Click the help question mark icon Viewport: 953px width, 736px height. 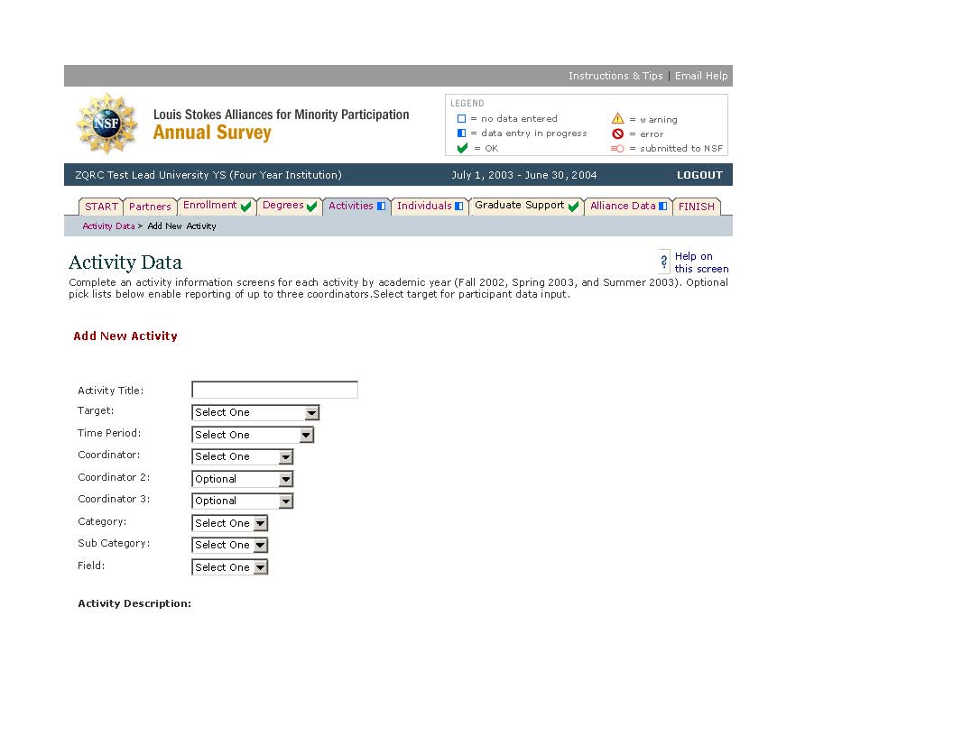[665, 262]
